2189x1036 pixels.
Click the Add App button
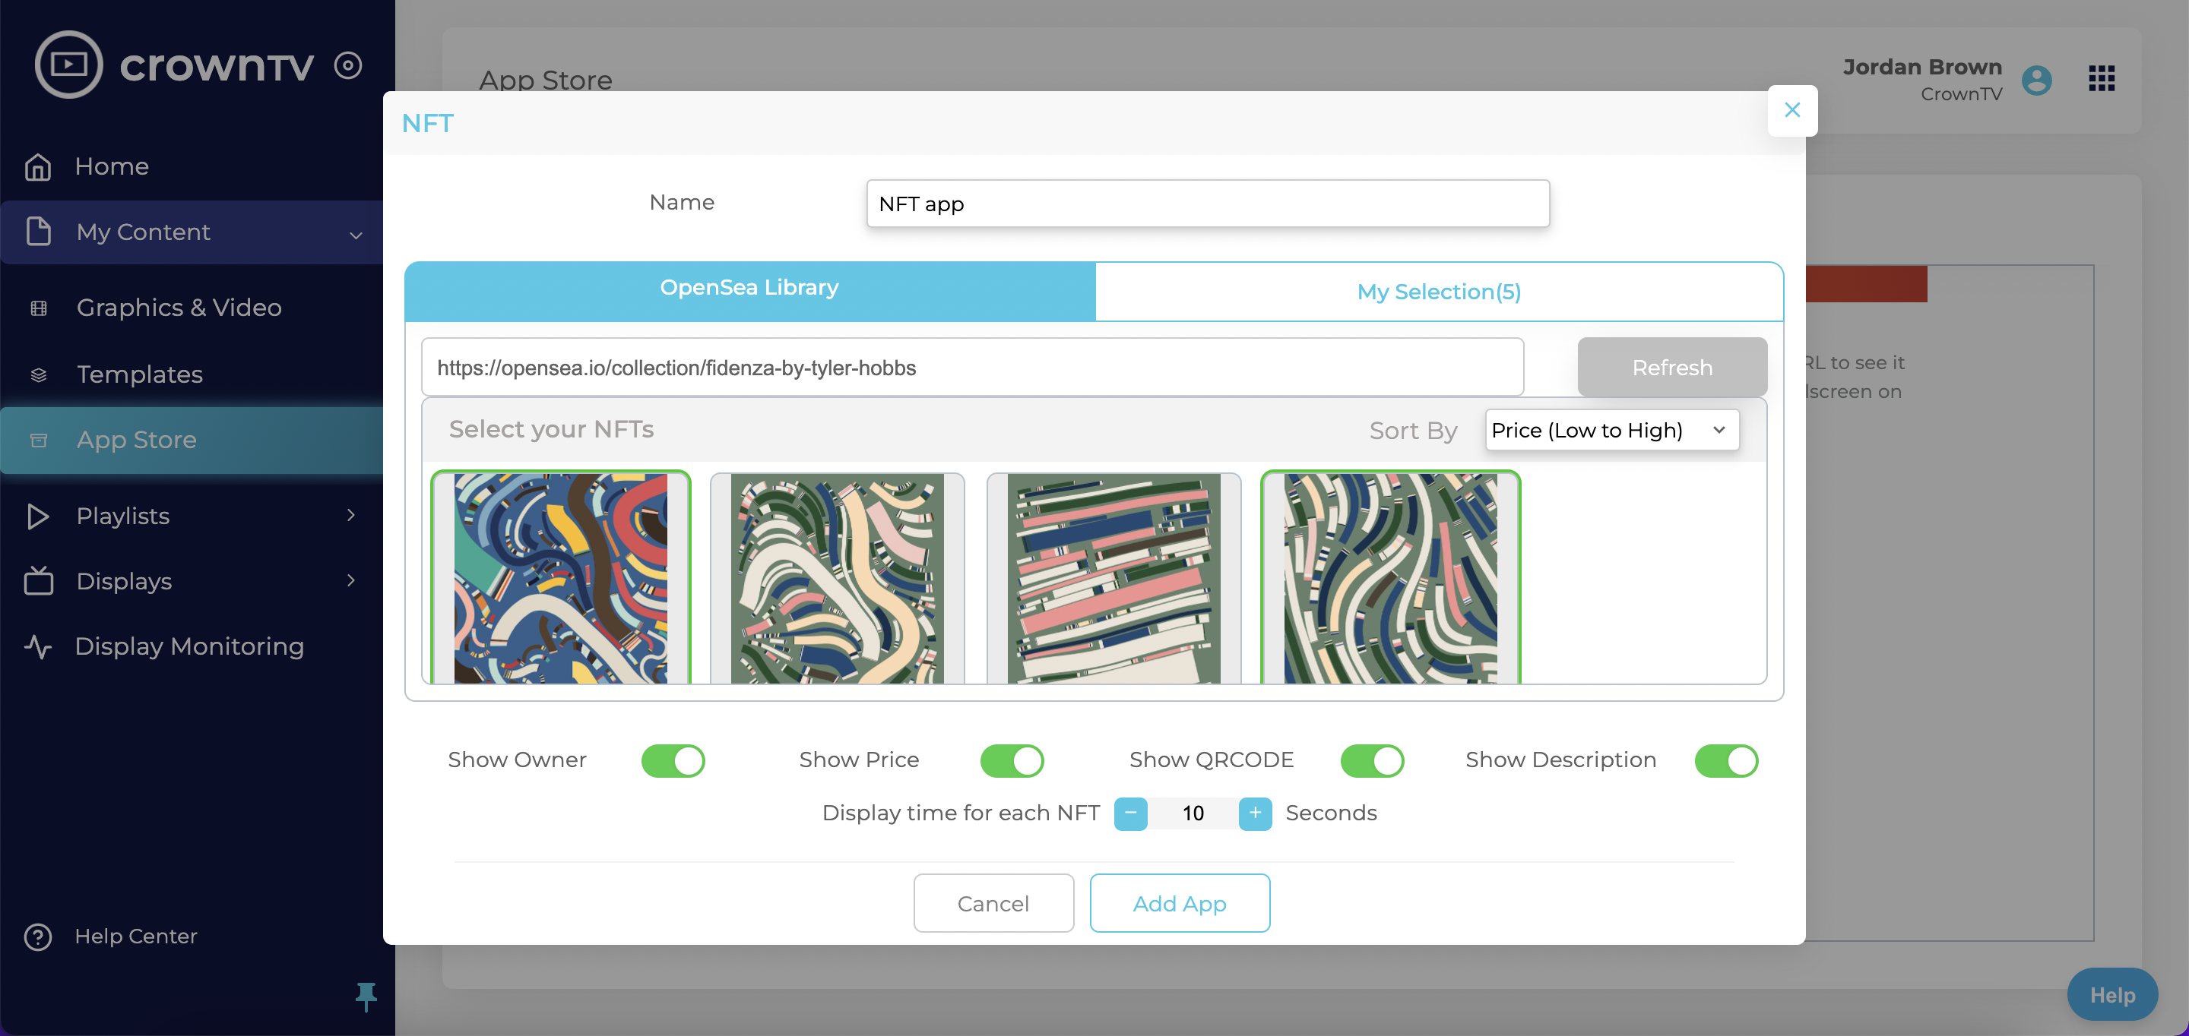[x=1180, y=904]
